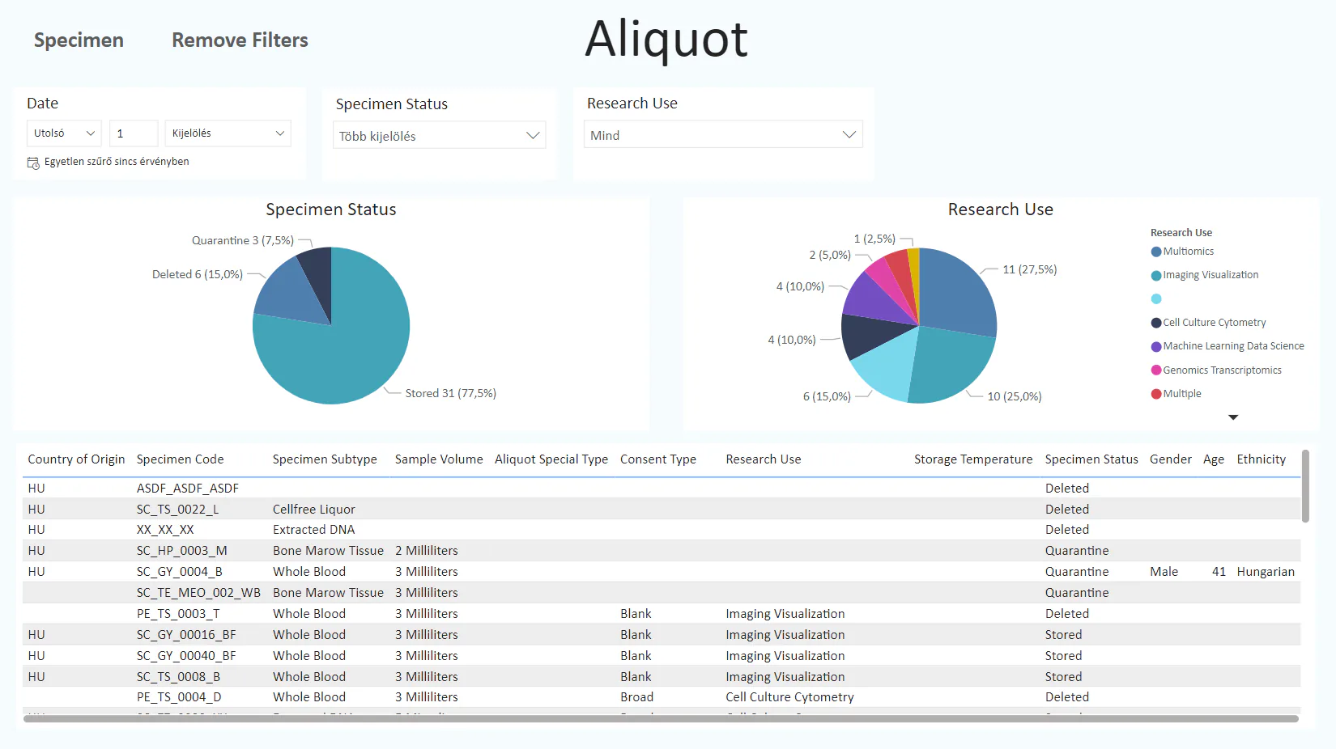Select the purple slice in Research Use pie

coord(876,299)
